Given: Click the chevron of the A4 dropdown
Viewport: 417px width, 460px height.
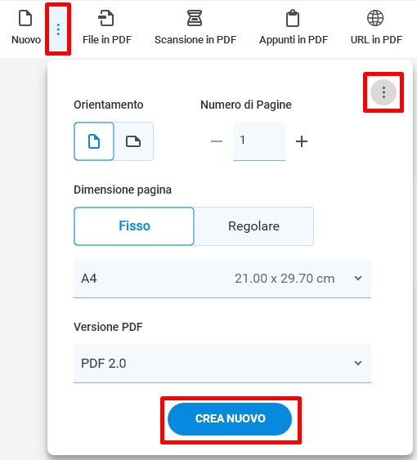Looking at the screenshot, I should click(358, 278).
